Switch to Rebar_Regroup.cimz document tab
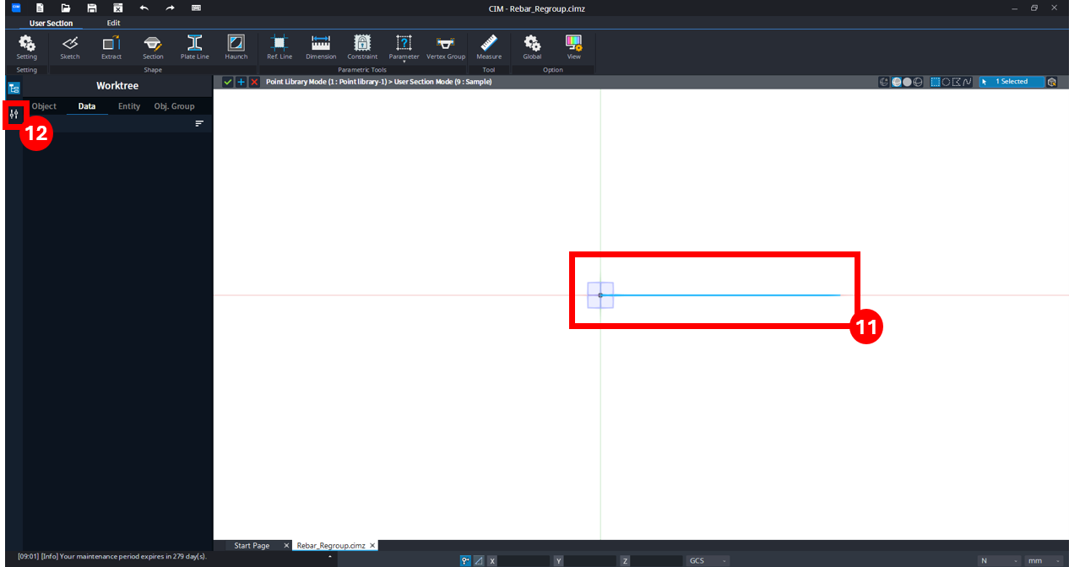The image size is (1069, 567). tap(331, 546)
